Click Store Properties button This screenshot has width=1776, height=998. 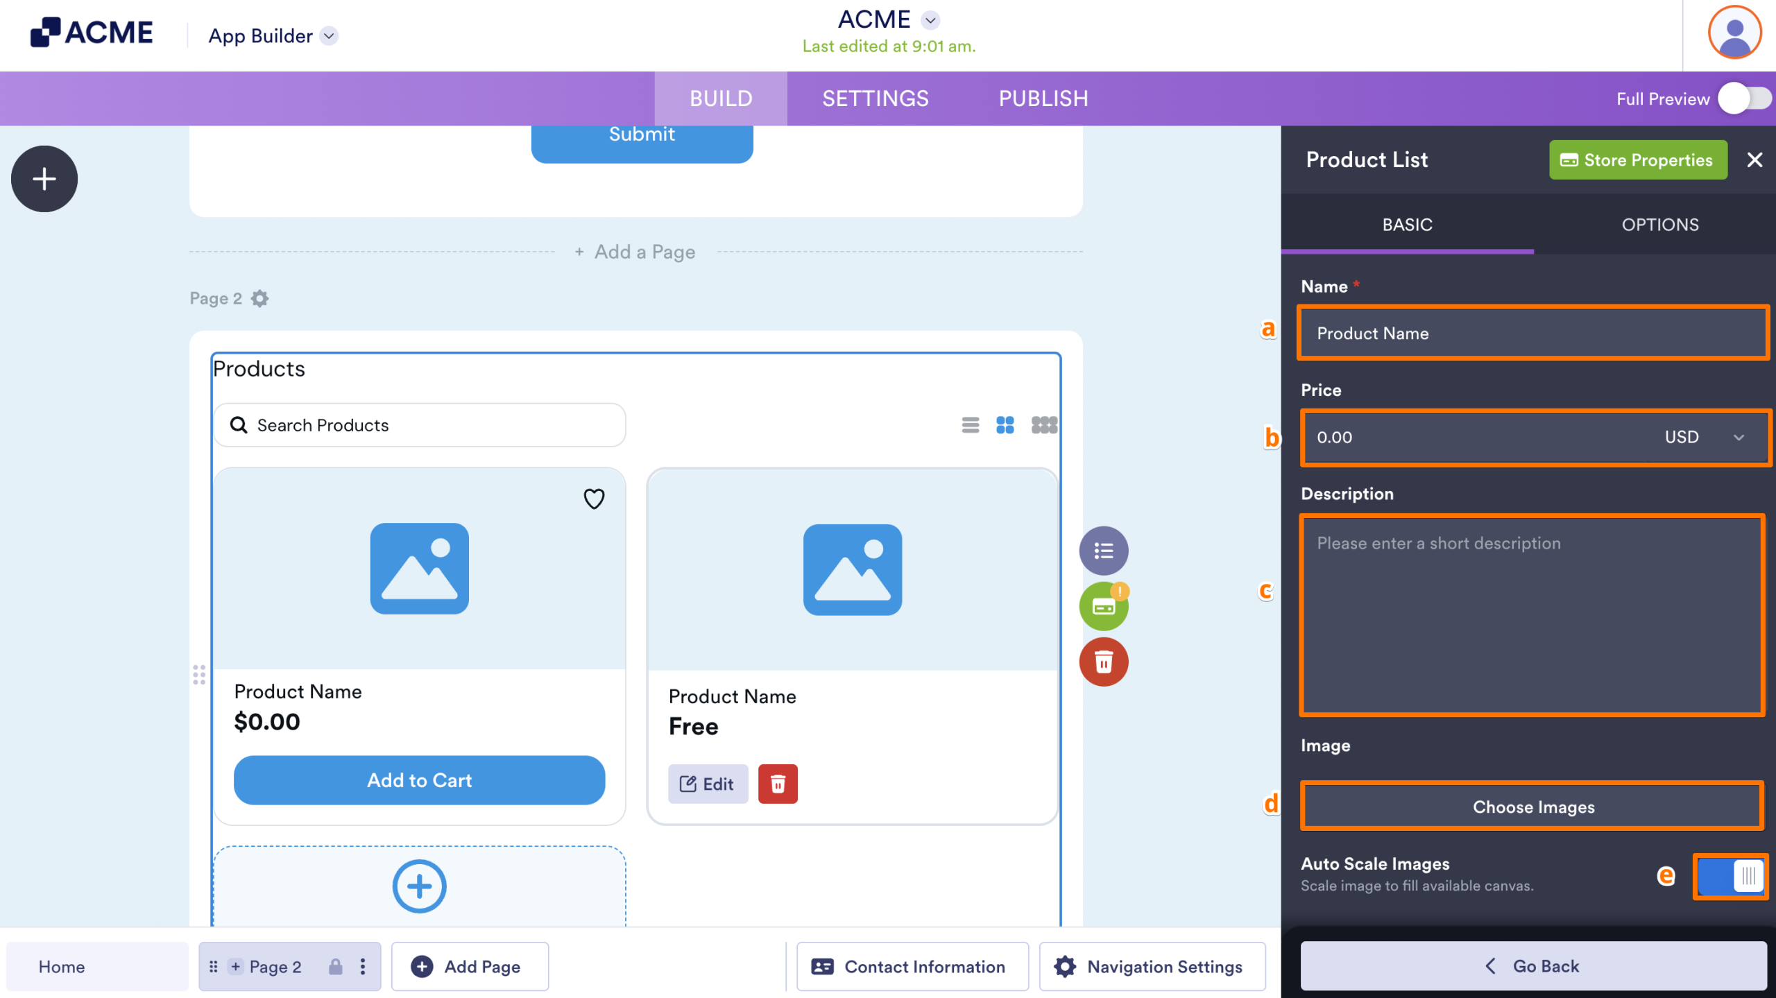1639,160
